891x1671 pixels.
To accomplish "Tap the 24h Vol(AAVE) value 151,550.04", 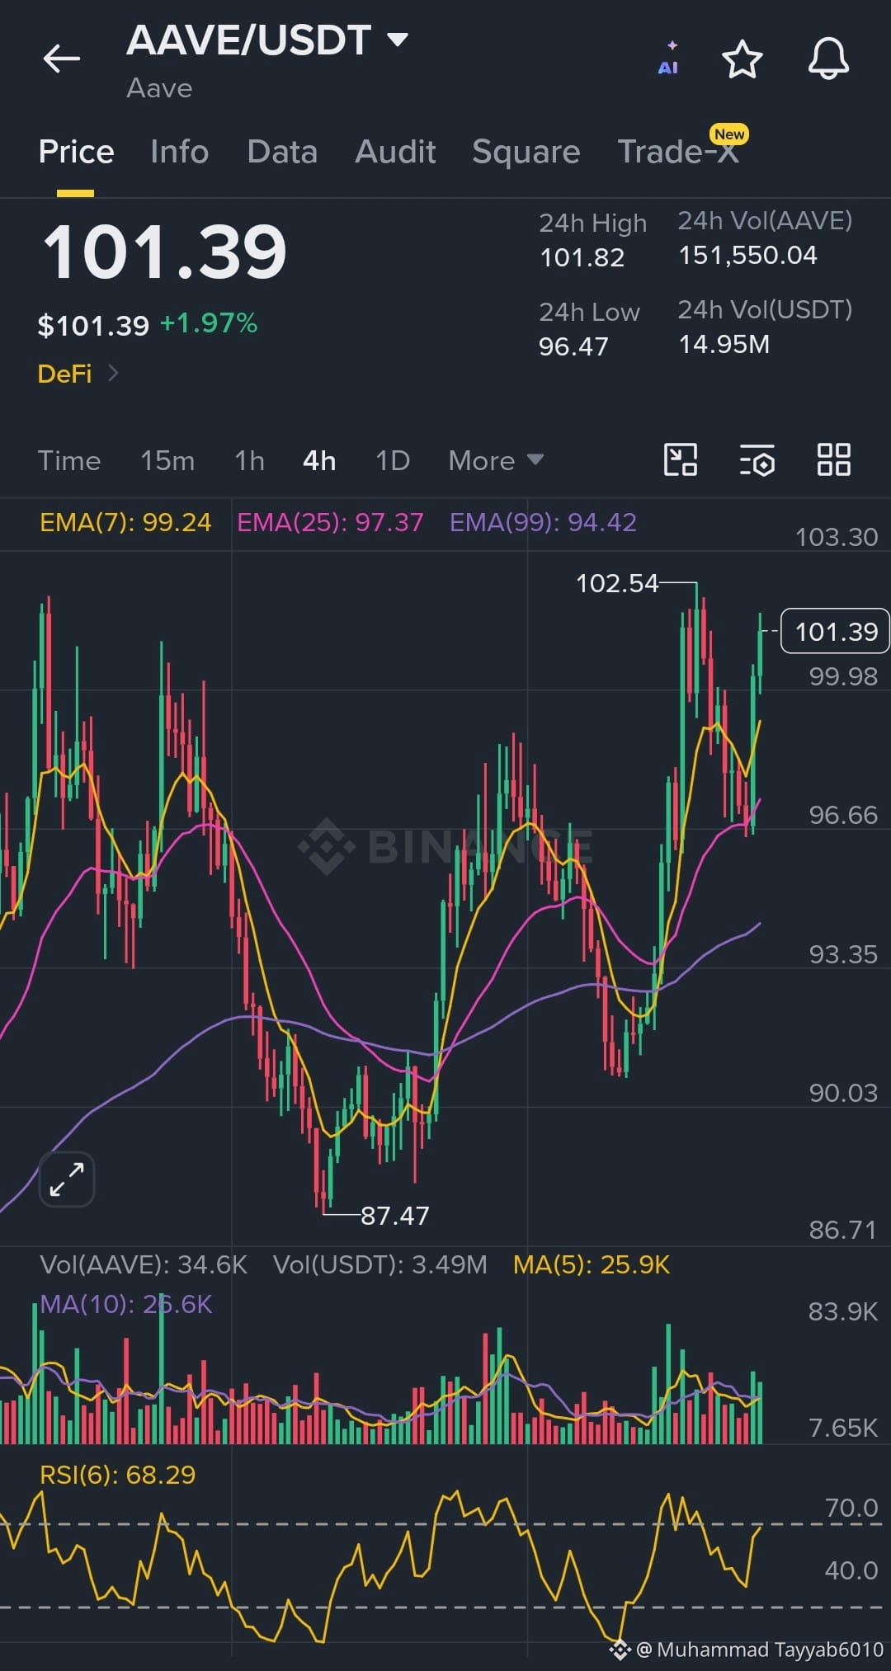I will tap(748, 255).
